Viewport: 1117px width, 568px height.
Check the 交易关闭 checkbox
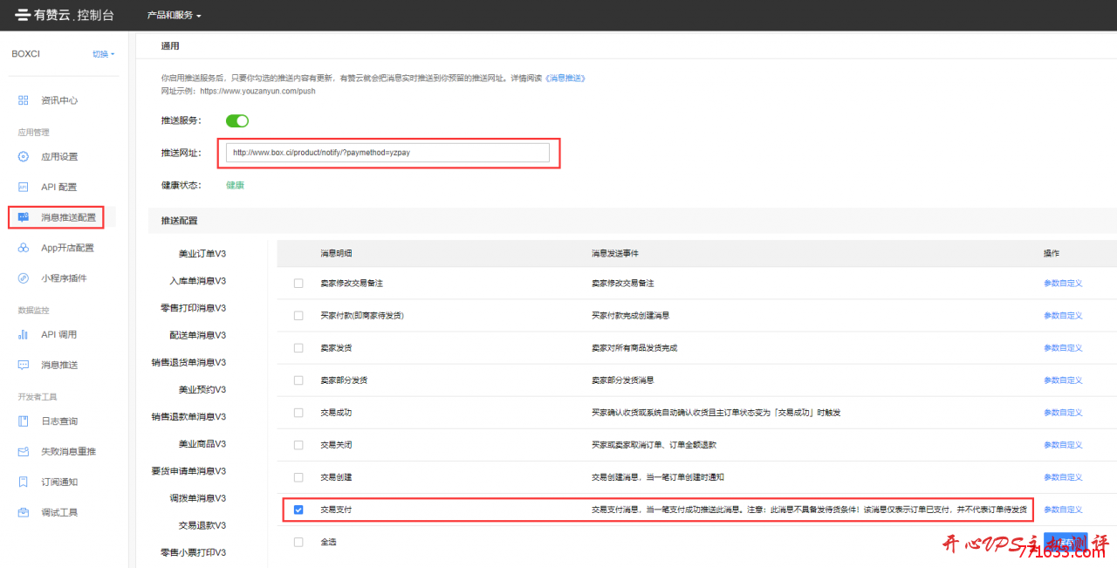click(x=298, y=445)
